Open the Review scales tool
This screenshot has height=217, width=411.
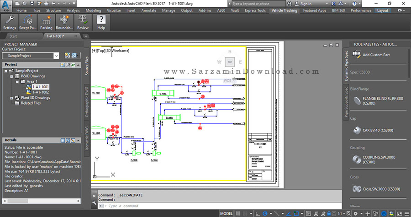pyautogui.click(x=83, y=22)
